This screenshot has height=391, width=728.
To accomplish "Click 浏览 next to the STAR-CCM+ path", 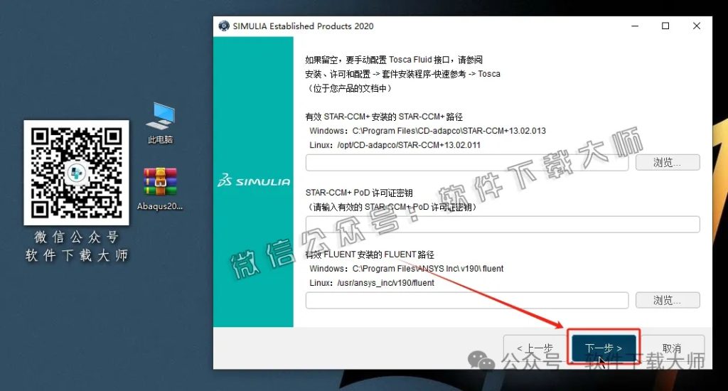I will click(668, 163).
